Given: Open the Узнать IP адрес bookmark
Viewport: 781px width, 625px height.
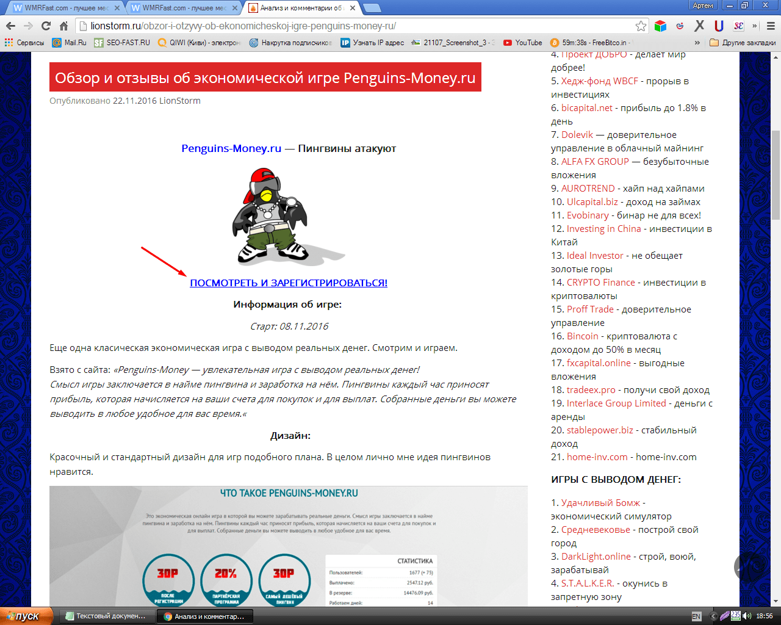Looking at the screenshot, I should (x=372, y=43).
